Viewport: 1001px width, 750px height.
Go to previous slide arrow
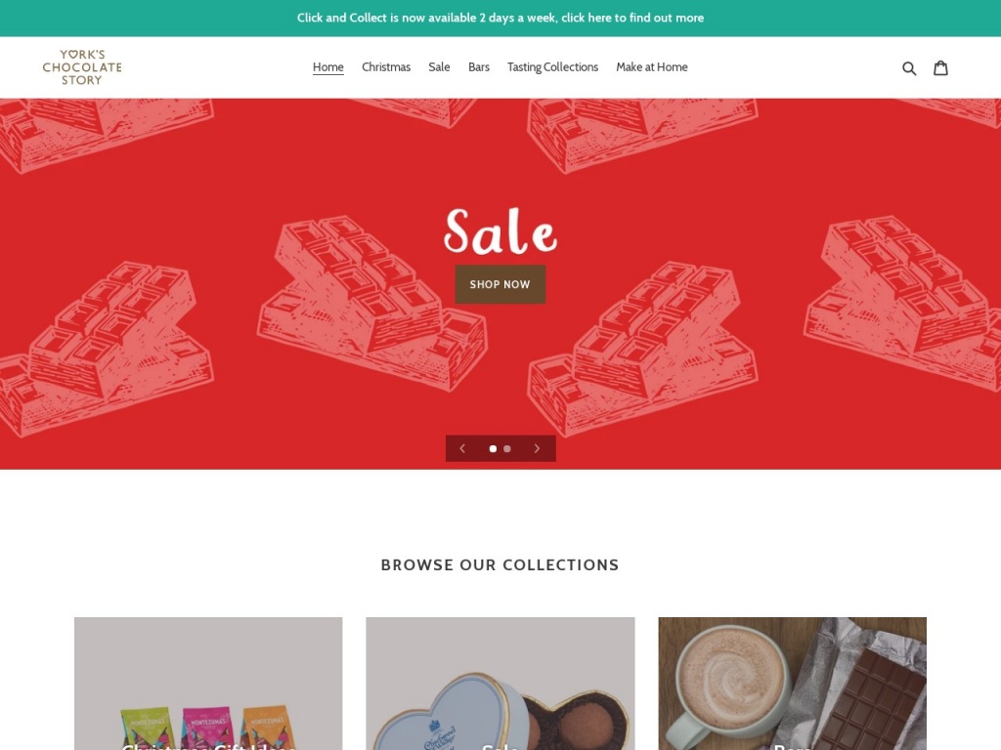tap(462, 448)
